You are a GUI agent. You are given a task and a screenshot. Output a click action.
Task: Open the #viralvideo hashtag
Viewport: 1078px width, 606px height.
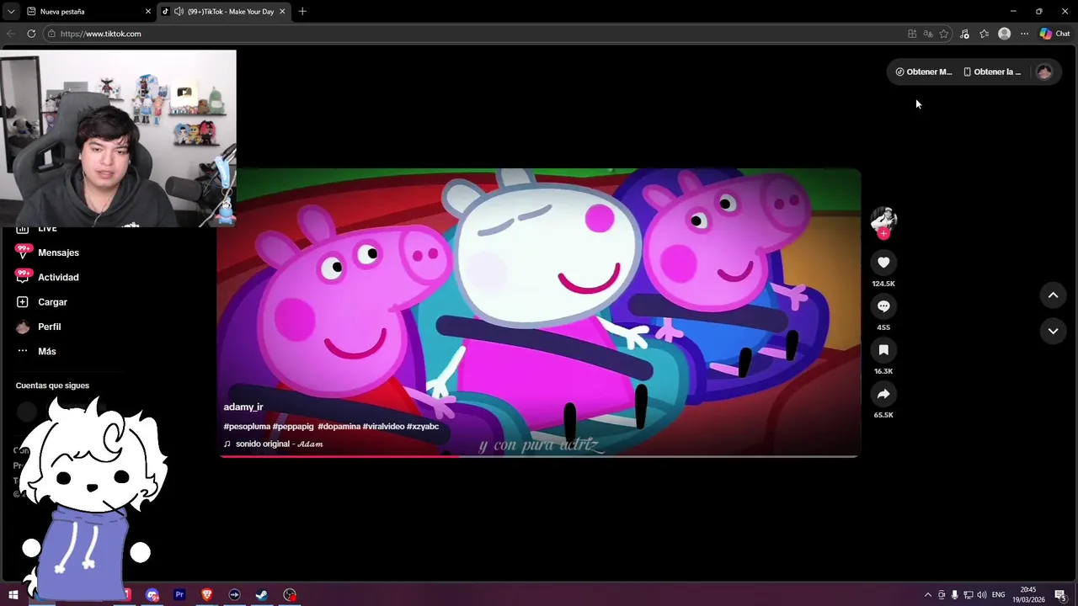[383, 427]
